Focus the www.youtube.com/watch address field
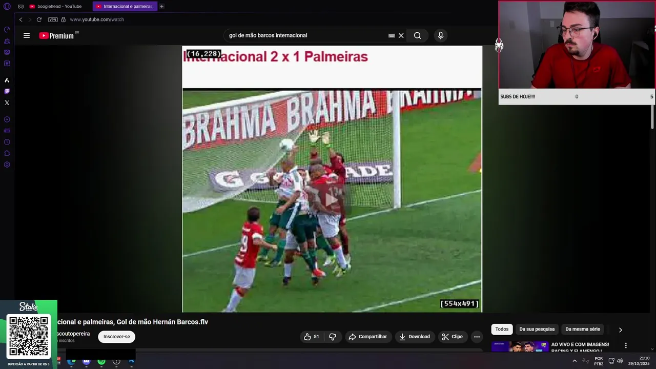Image resolution: width=656 pixels, height=369 pixels. (97, 19)
